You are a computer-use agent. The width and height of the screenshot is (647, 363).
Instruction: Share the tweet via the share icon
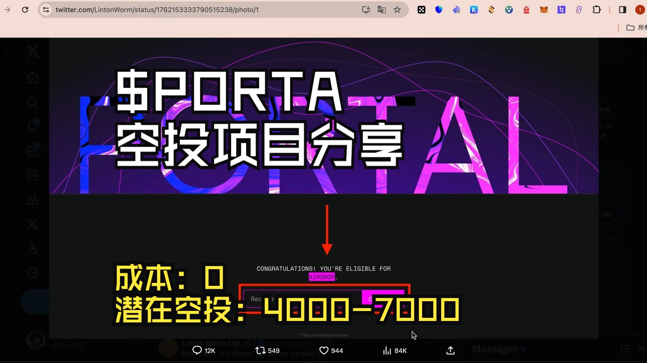click(451, 350)
